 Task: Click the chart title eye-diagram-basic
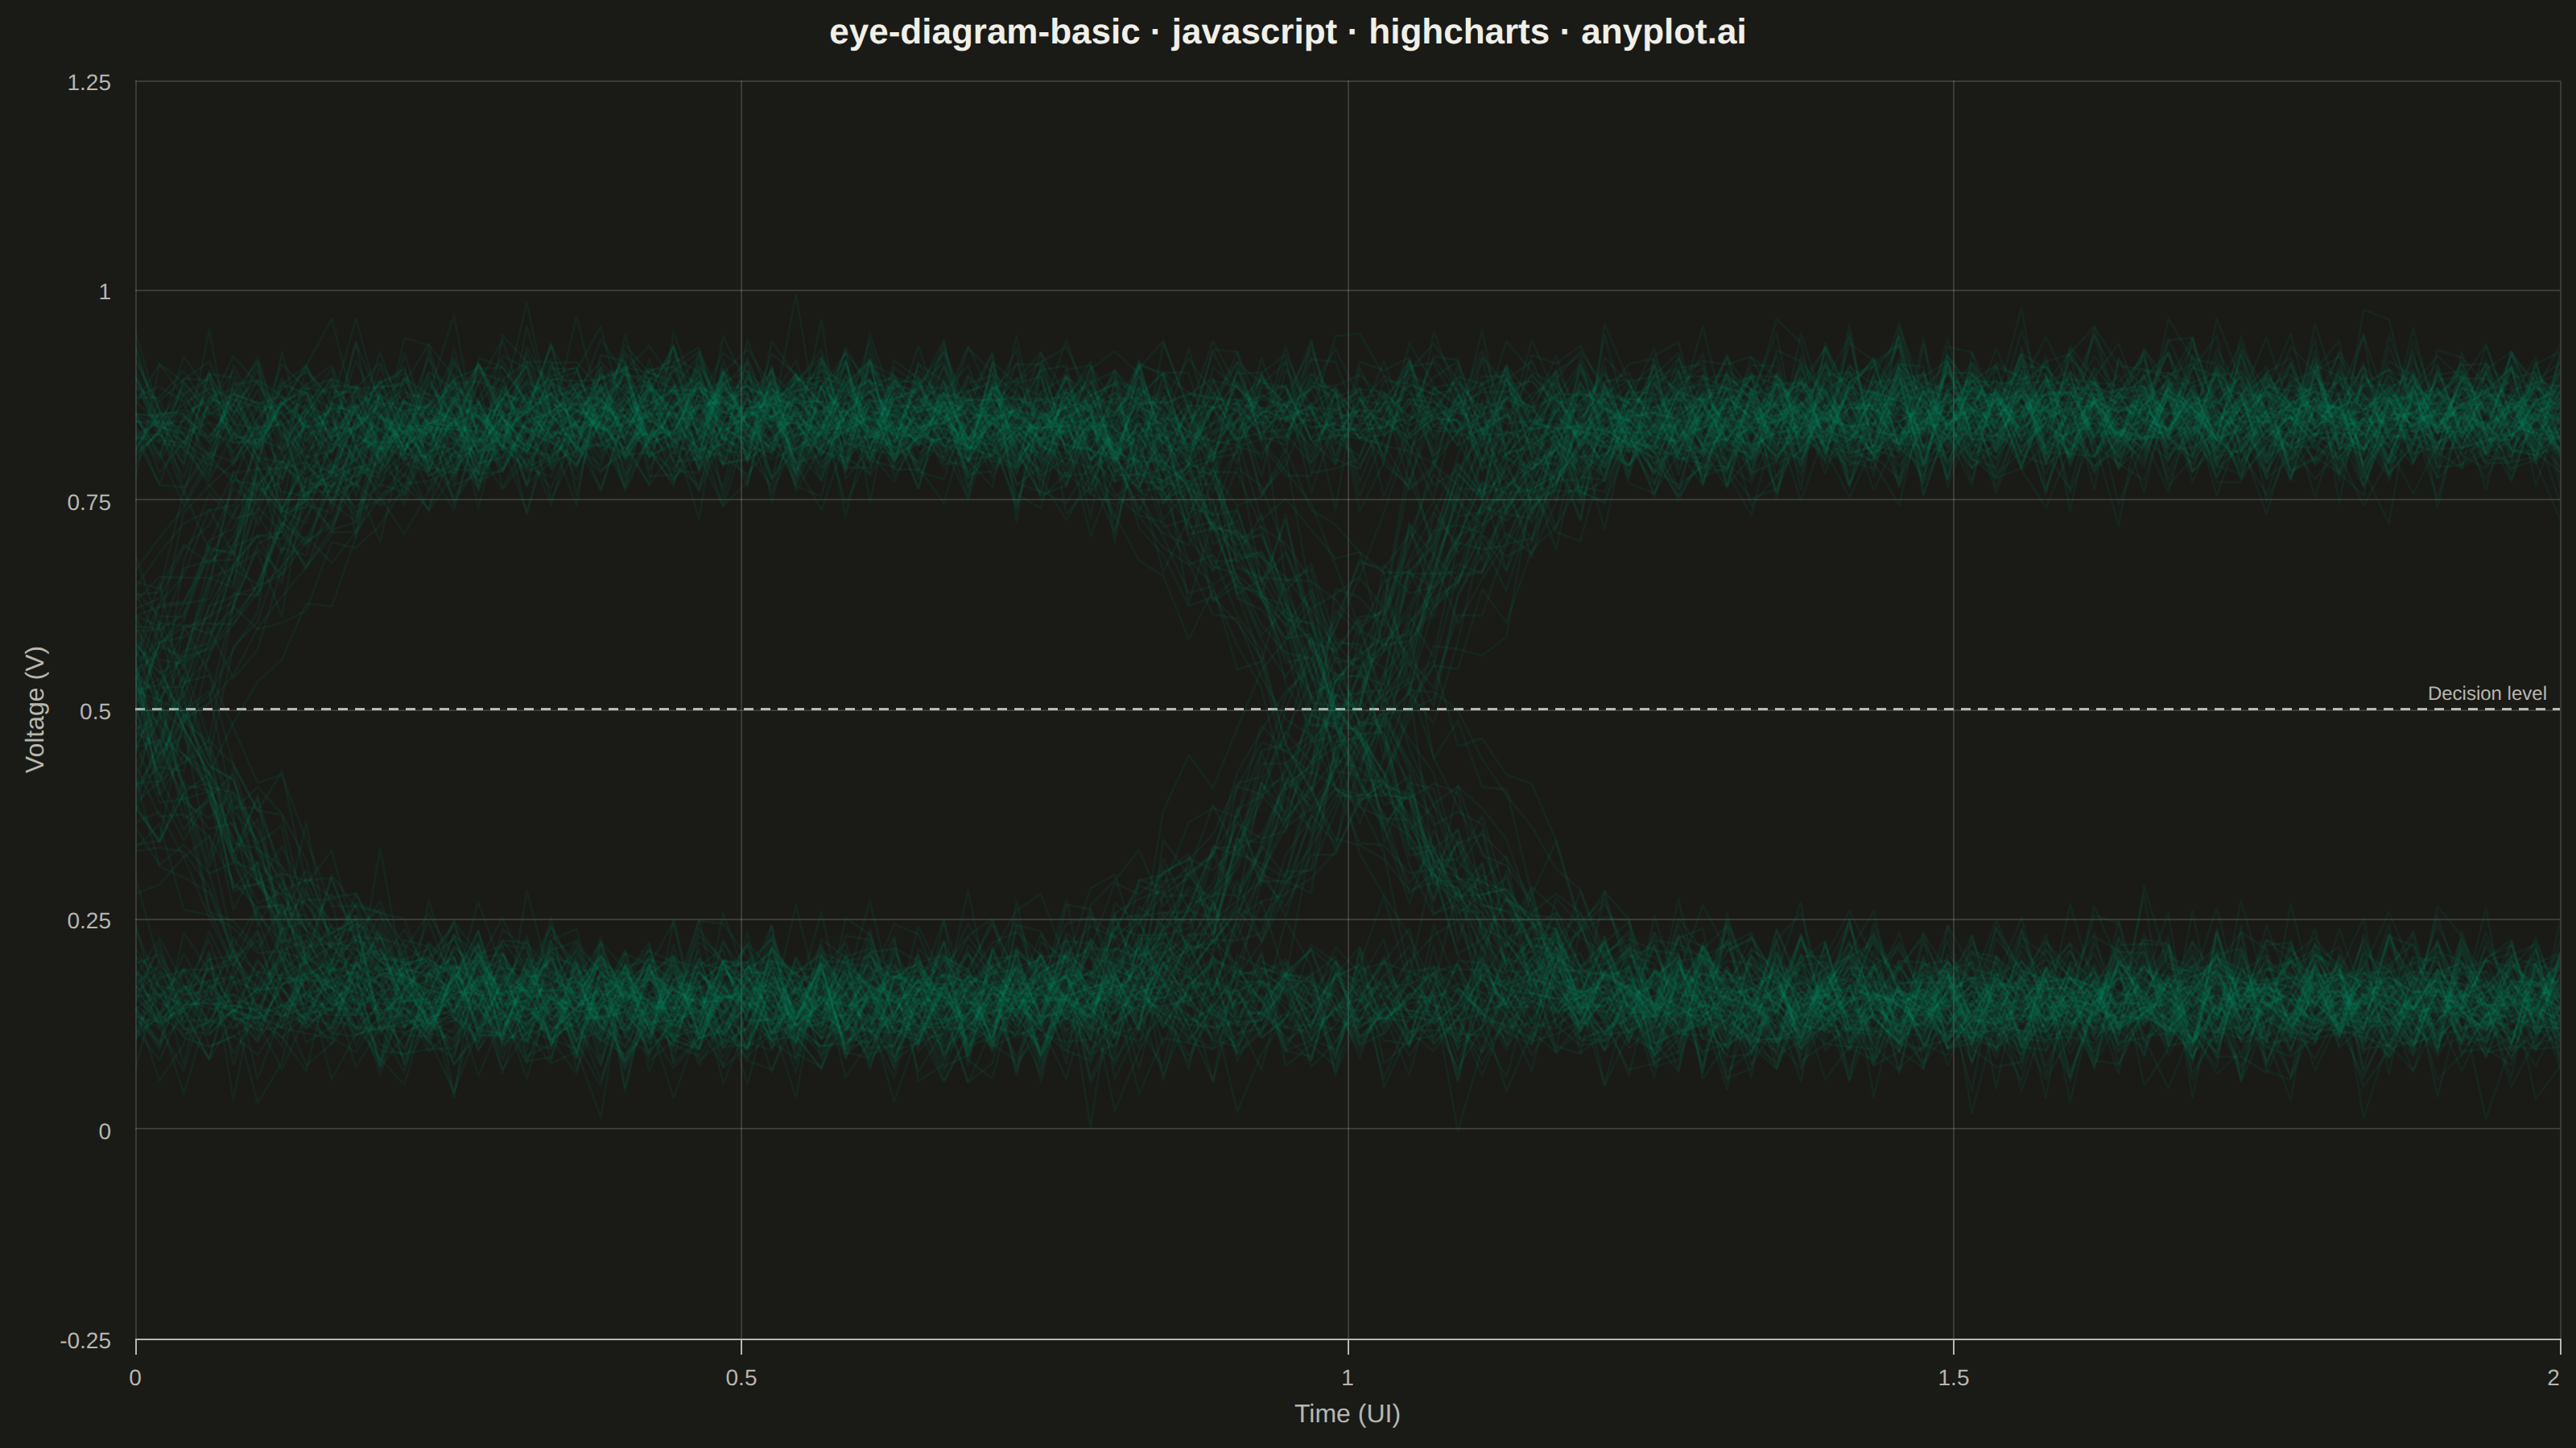click(1287, 32)
